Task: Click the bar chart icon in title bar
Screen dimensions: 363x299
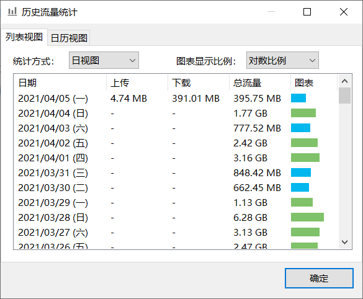Action: 12,12
